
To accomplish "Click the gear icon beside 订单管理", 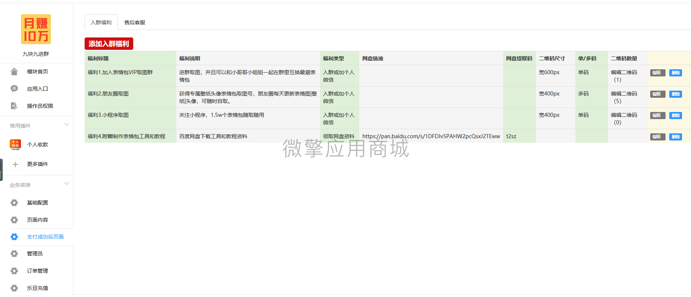I will pyautogui.click(x=14, y=271).
